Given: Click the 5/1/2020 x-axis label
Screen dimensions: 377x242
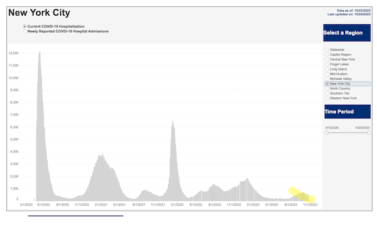Looking at the screenshot, I should point(43,204).
